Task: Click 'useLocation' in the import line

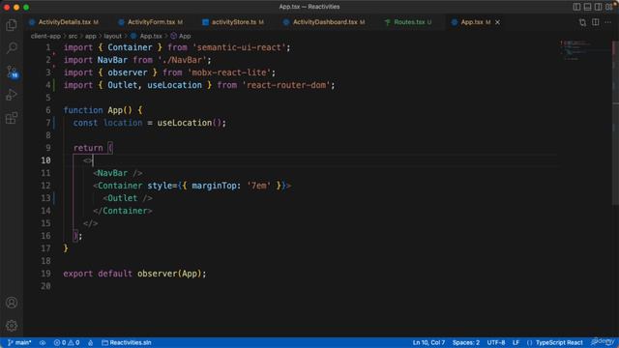Action: click(x=174, y=85)
